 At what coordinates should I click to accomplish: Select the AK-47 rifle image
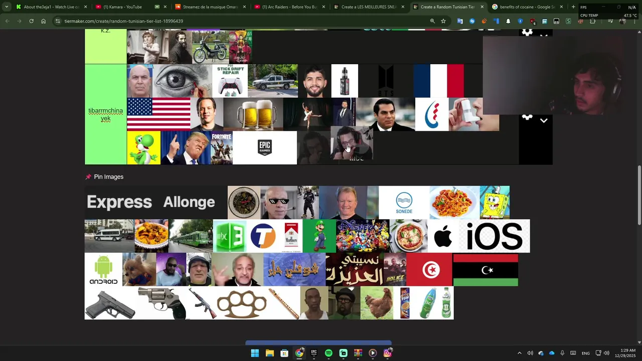(202, 303)
